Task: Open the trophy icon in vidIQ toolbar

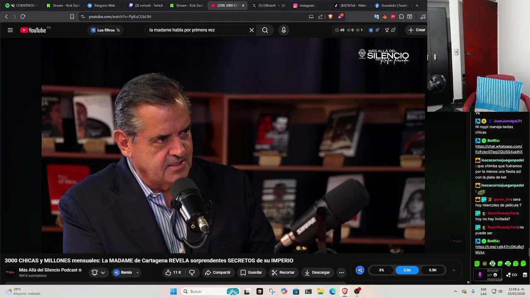Action: tap(387, 30)
